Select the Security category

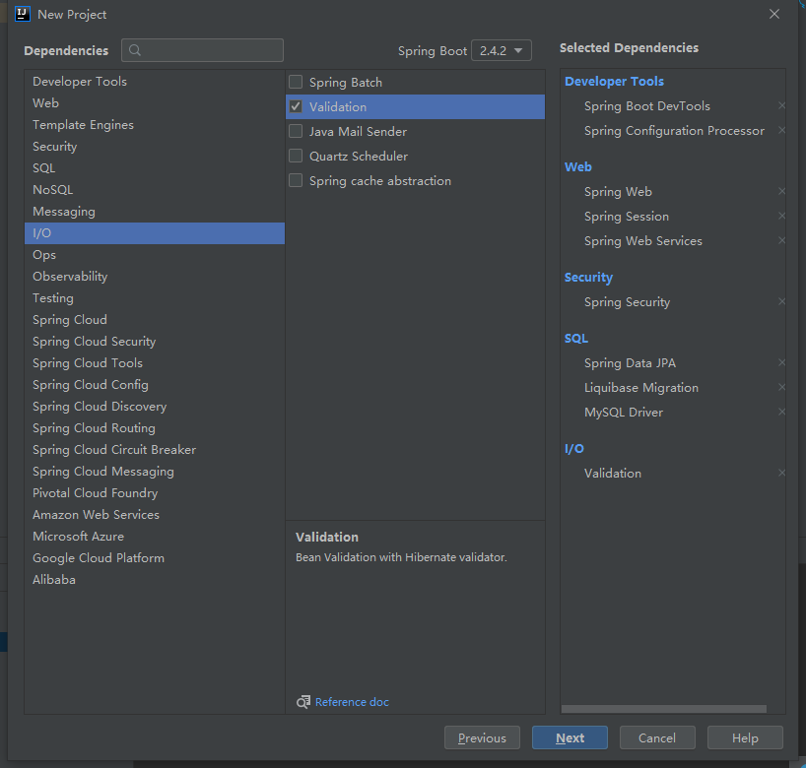point(155,147)
